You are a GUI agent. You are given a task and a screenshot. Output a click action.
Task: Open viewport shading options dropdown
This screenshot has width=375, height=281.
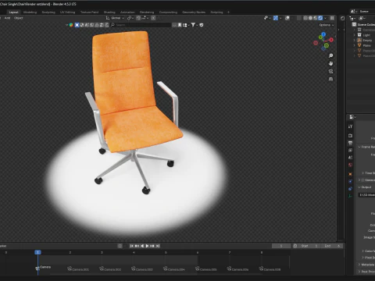pos(325,18)
